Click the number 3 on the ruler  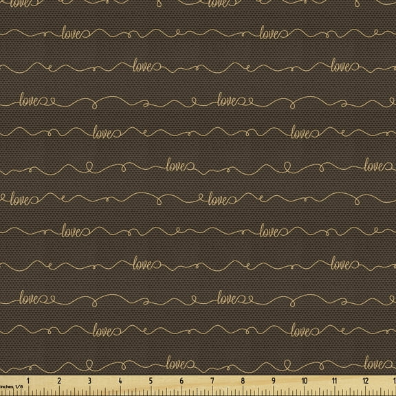click(x=89, y=381)
